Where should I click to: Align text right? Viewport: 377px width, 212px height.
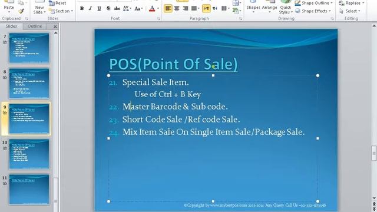pos(186,8)
